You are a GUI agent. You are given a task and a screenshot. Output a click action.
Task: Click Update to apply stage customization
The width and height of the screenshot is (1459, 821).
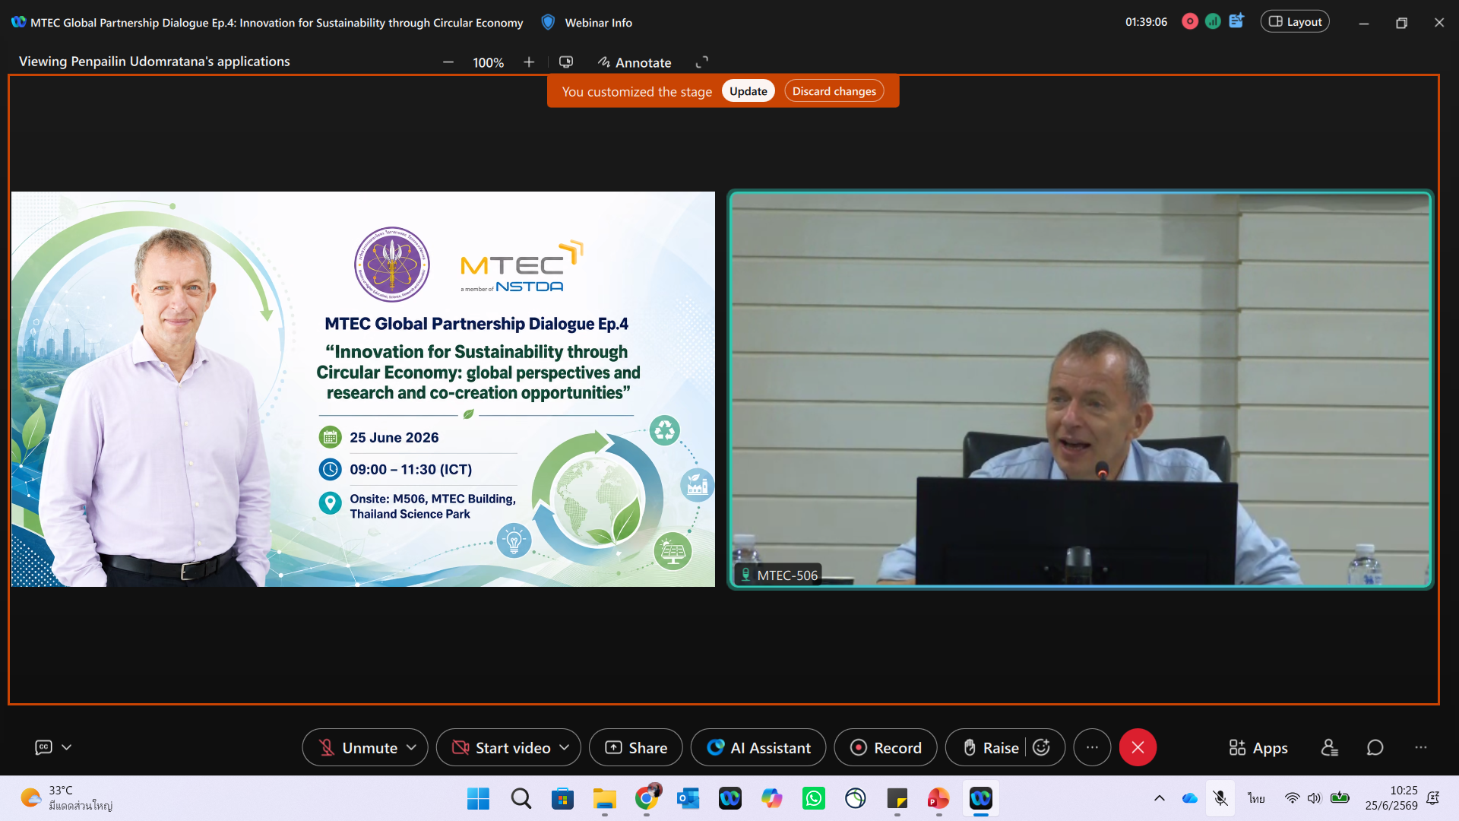[x=748, y=91]
